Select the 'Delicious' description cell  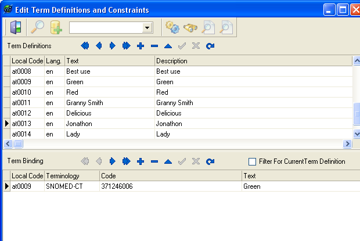(253, 113)
